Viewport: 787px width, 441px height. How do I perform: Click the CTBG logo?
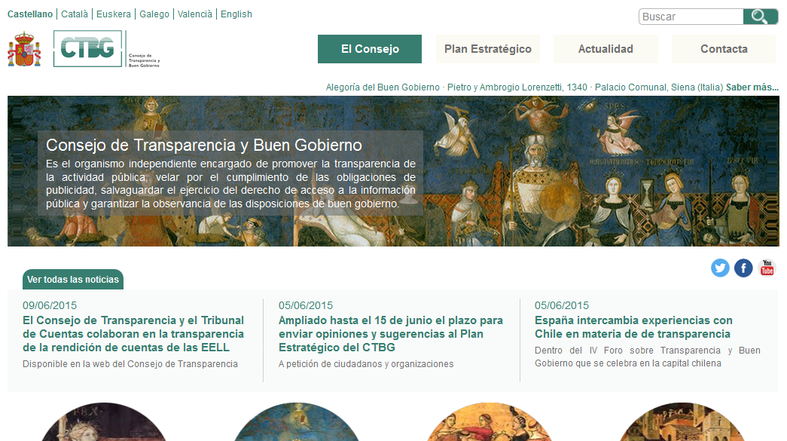click(x=107, y=49)
